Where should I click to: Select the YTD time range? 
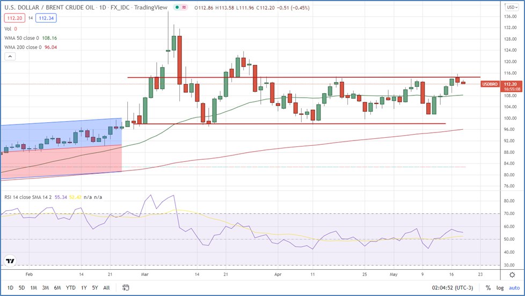(70, 287)
